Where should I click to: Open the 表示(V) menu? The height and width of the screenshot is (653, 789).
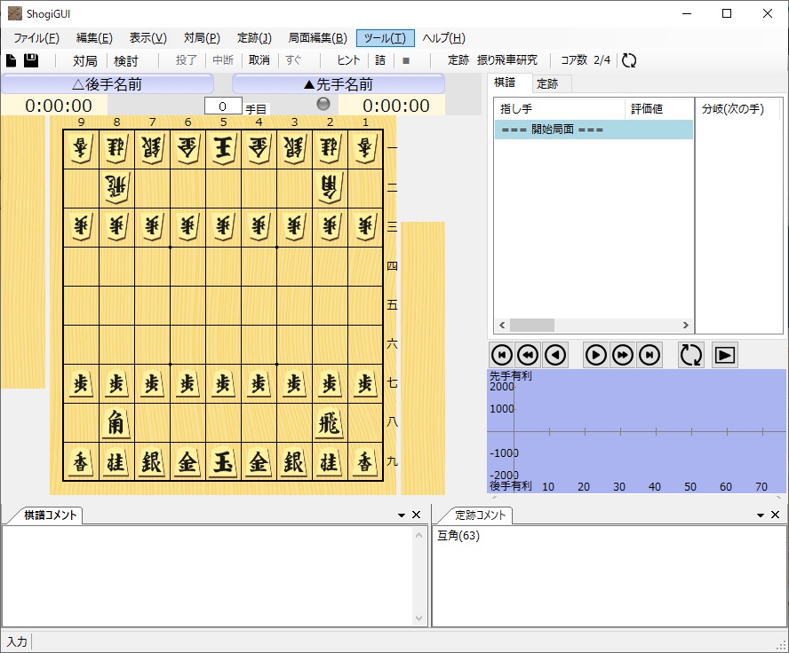pos(147,38)
